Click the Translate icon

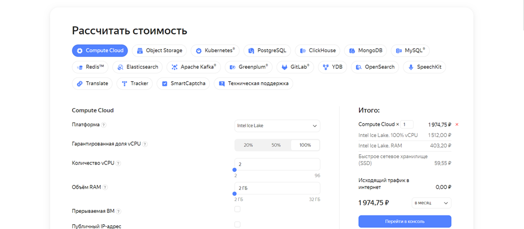[x=80, y=83]
